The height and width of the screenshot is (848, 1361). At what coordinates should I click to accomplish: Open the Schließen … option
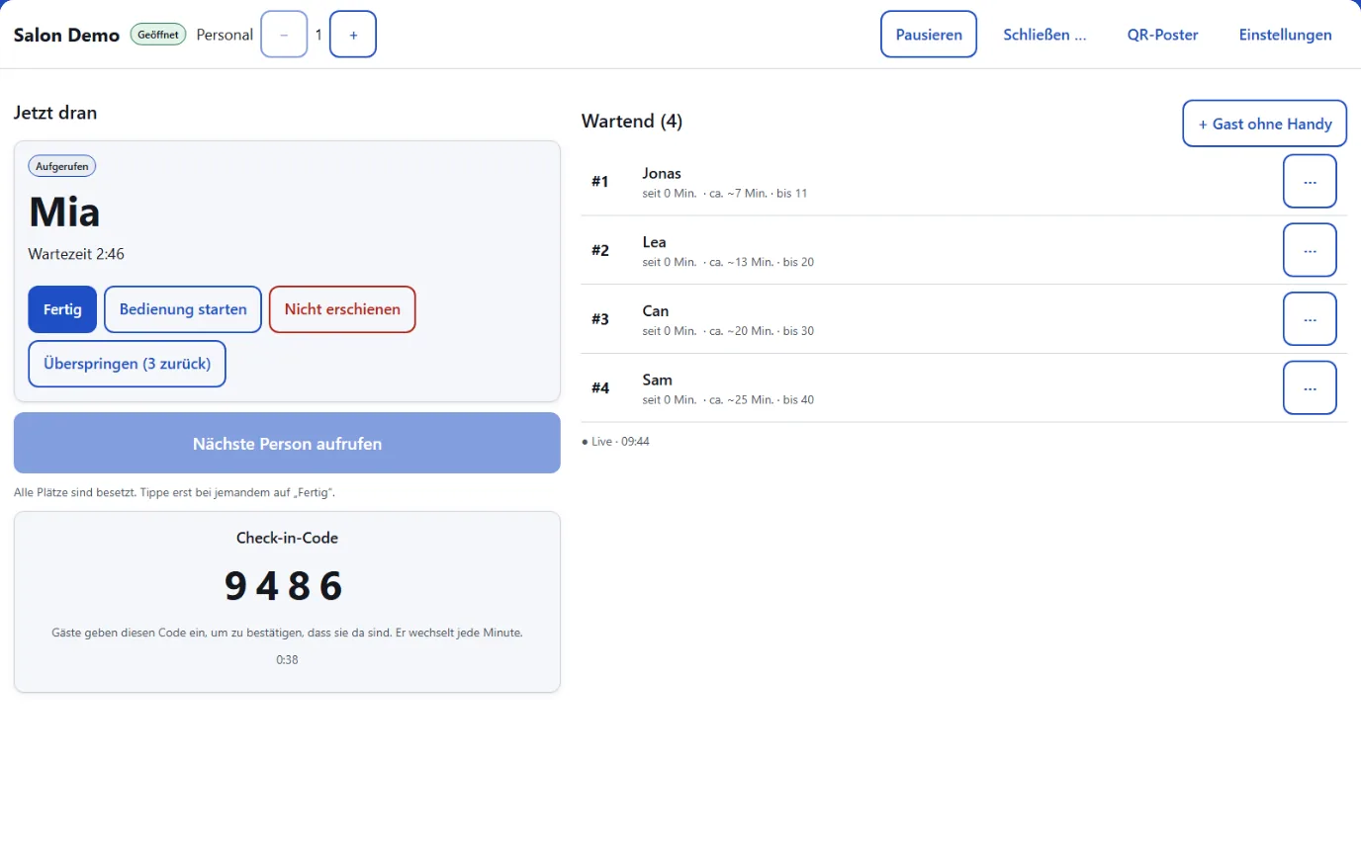tap(1044, 35)
